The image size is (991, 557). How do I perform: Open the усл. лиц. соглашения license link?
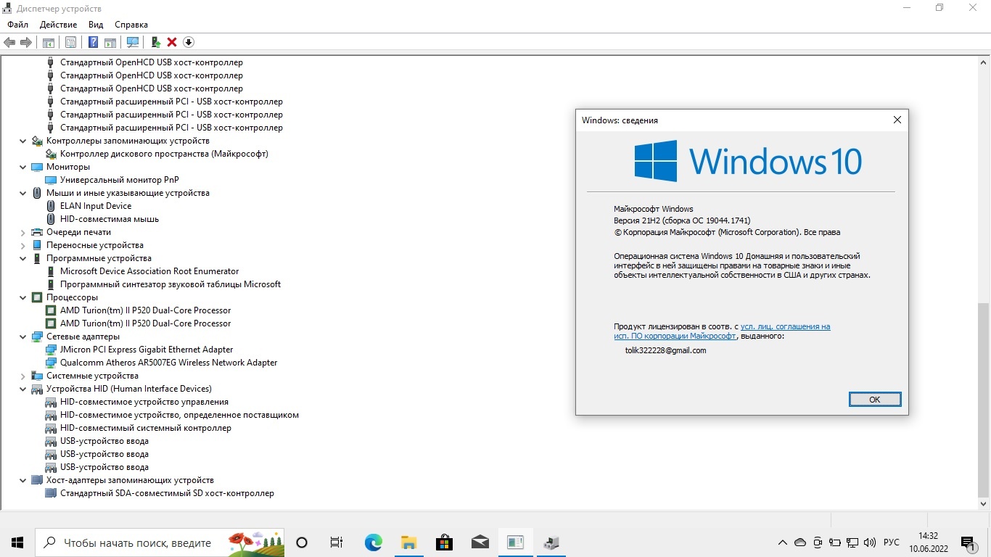[785, 326]
